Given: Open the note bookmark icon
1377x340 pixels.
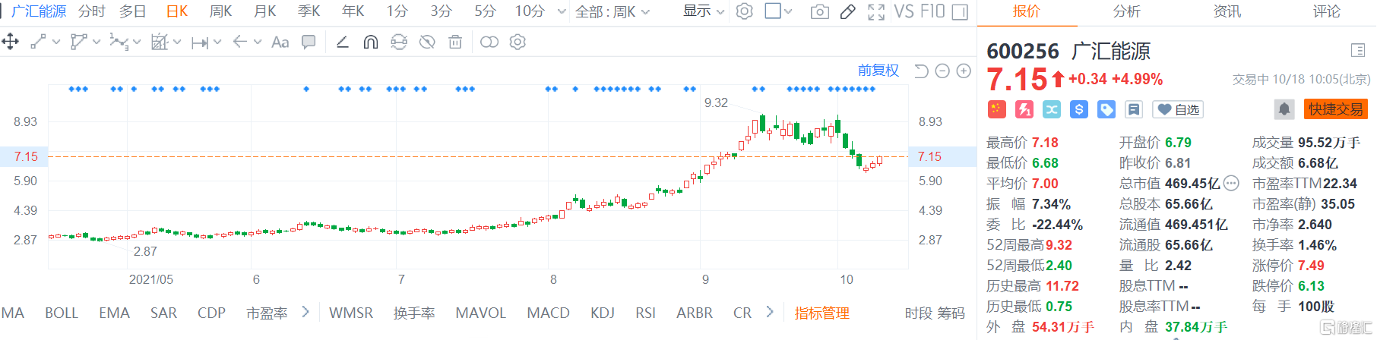Looking at the screenshot, I should point(1134,109).
